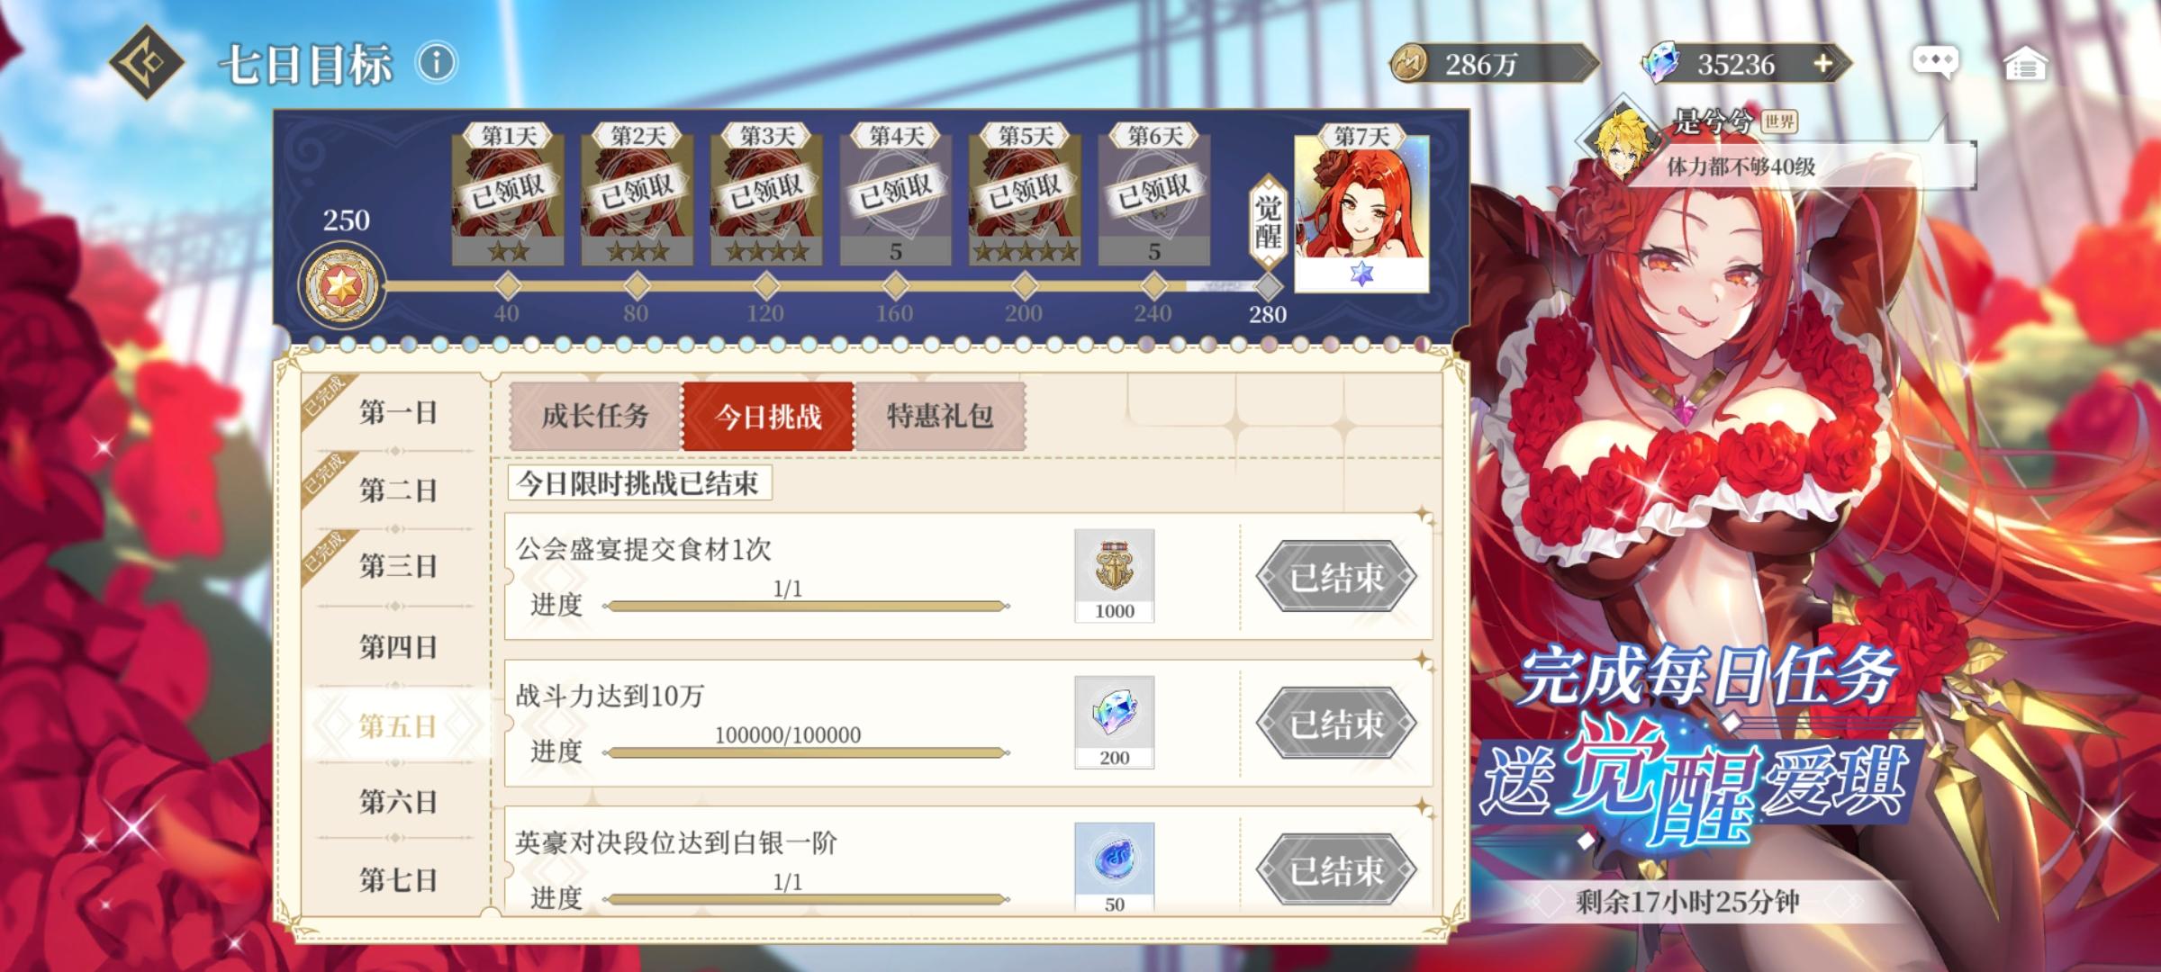Tap the back arrow diamond icon
Screen dimensions: 2161x972
point(147,63)
